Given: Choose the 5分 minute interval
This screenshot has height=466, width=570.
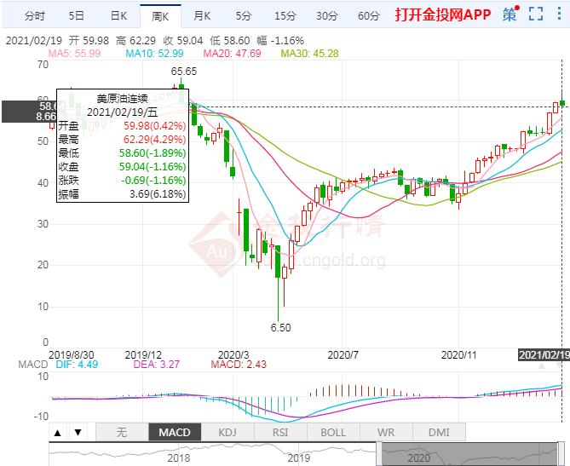Looking at the screenshot, I should (x=244, y=15).
